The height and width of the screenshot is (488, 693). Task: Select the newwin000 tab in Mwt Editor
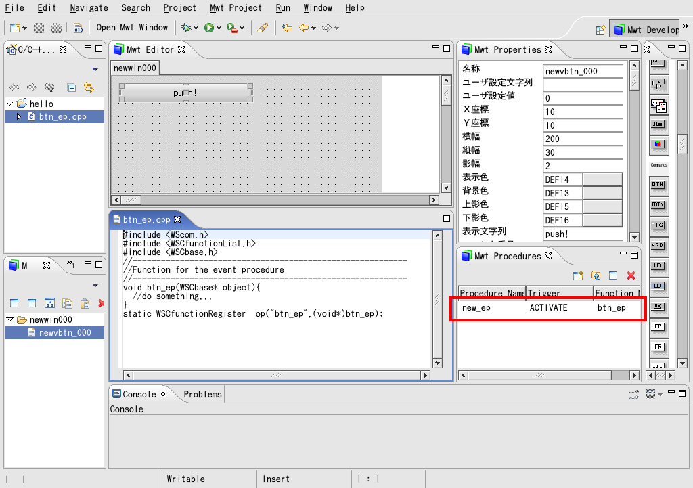pyautogui.click(x=135, y=68)
